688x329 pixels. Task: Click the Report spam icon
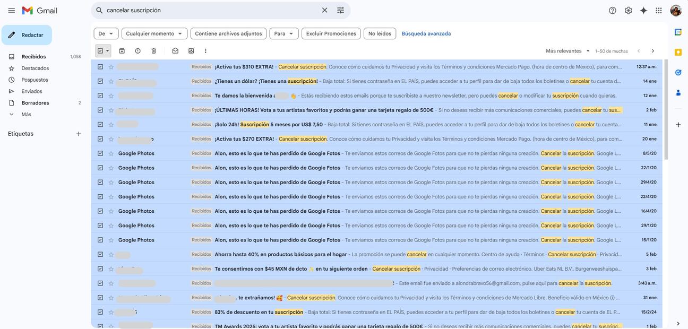point(138,51)
